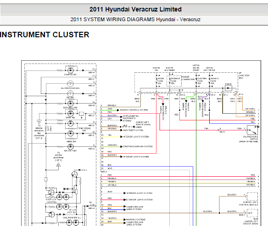Select 'COMPUTER DATA LINES SYSTEM' beside the ORG wire
Screen dimensions: 268x226
(134, 208)
